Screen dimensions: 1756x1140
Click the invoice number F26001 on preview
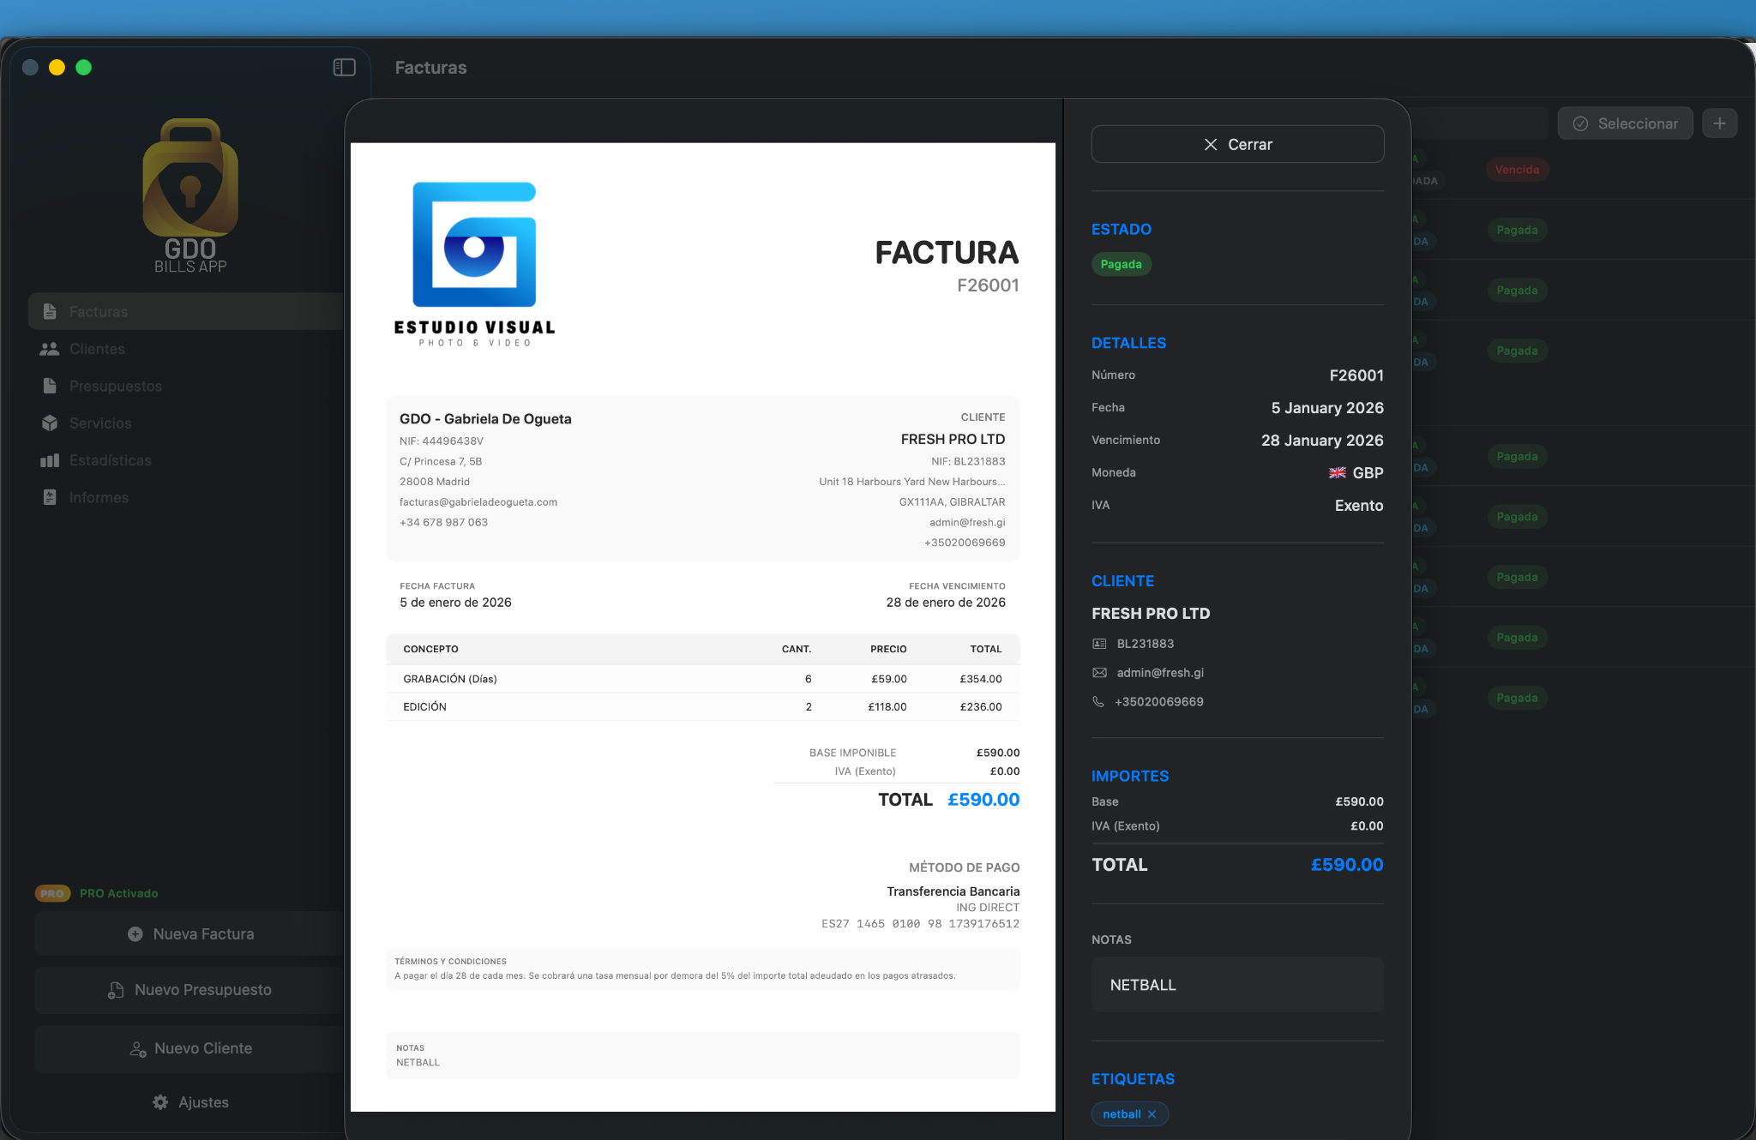988,285
